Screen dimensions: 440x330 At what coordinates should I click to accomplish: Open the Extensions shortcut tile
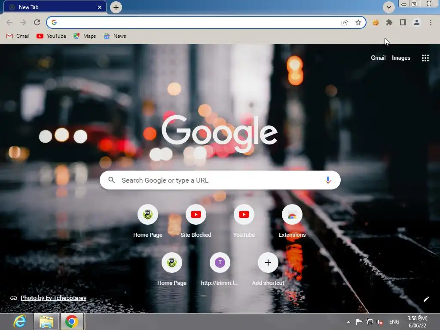pos(292,221)
